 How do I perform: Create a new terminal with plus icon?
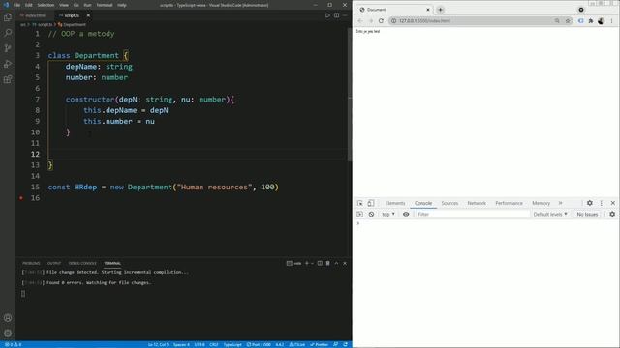(x=306, y=263)
